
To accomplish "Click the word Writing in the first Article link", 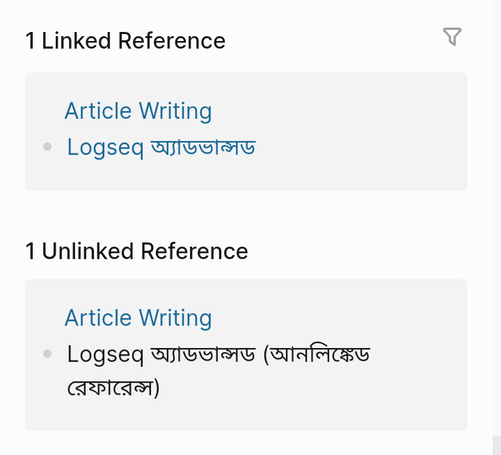I will (175, 111).
